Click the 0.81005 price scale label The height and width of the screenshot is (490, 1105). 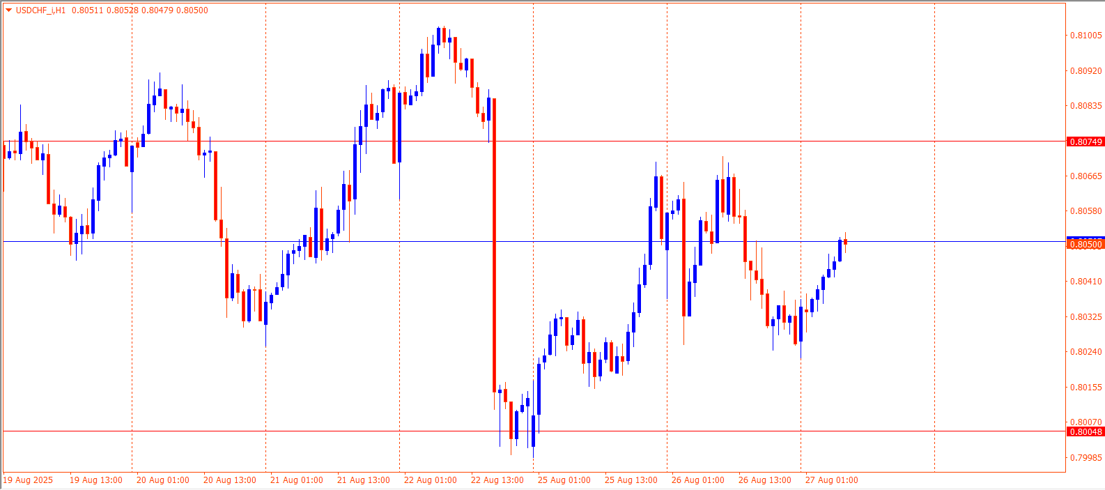tap(1086, 36)
